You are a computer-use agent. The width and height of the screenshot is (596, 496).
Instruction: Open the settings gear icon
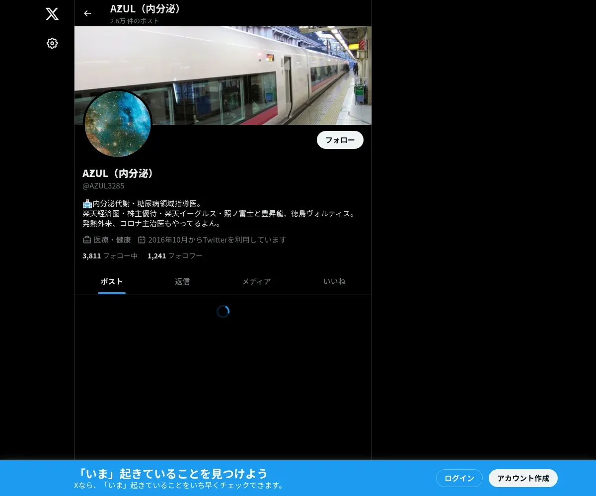coord(52,43)
